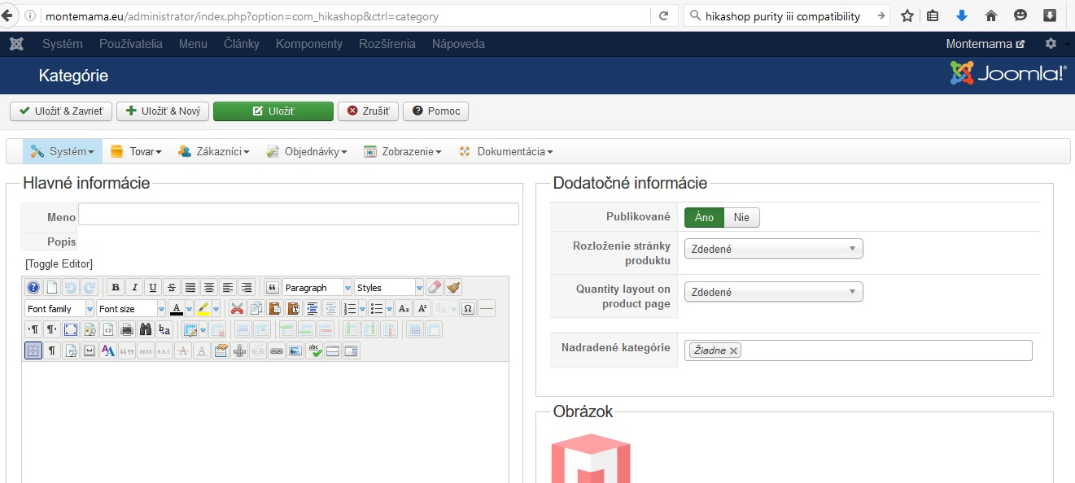
Task: Bookmark the page with the star icon
Action: pyautogui.click(x=907, y=15)
